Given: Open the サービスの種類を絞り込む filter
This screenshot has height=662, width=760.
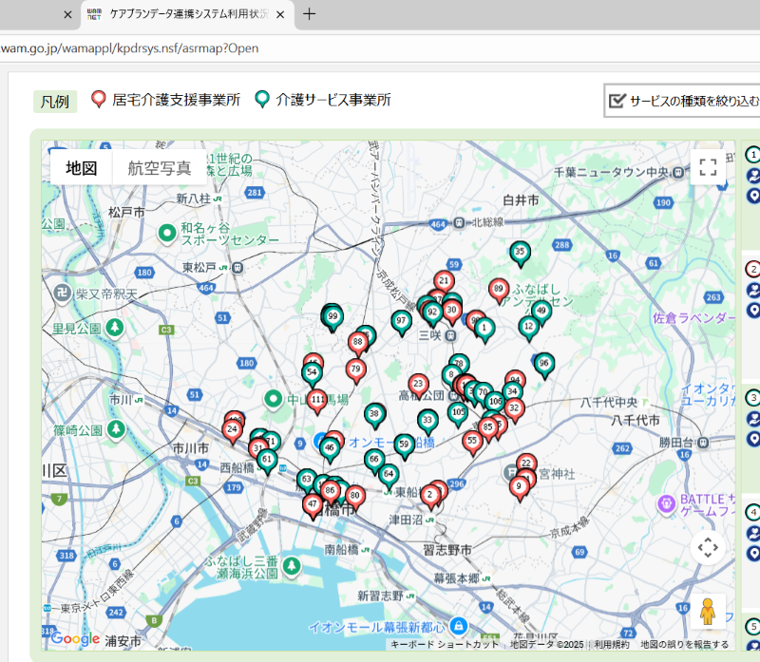Looking at the screenshot, I should coord(682,101).
